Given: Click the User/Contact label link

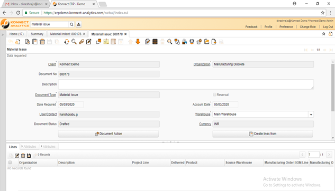Looking at the screenshot, I should pyautogui.click(x=48, y=114).
